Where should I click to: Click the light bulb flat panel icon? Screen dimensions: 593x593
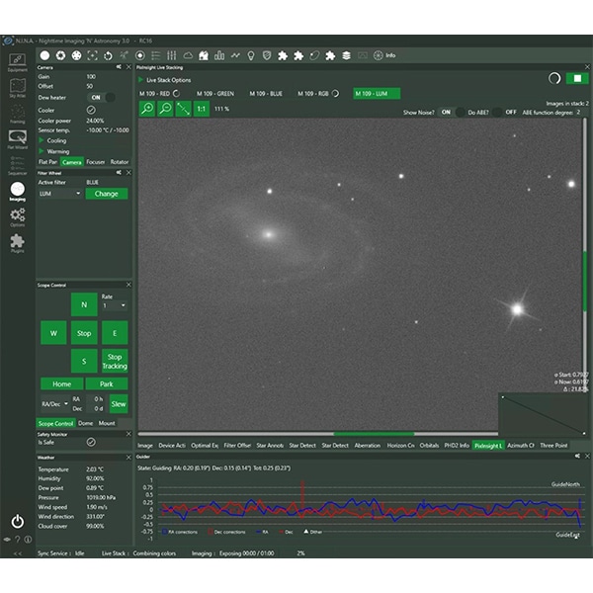tap(251, 56)
